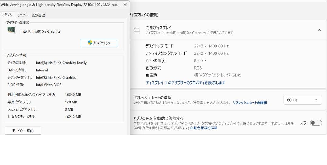Click the 8 ビット bit depth value
Screen dimensions: 327x165
[200, 60]
